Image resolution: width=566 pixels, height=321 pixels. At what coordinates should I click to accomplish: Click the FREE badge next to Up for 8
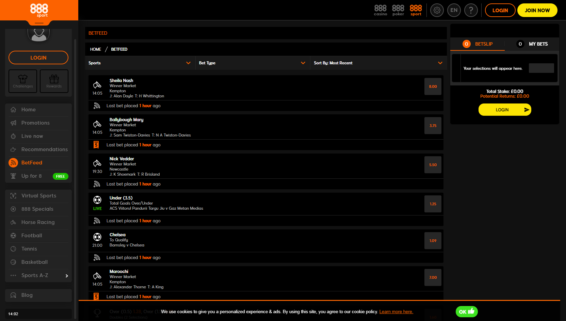61,176
